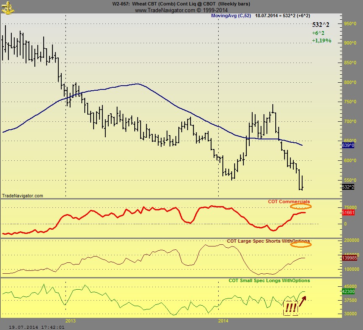Click the green 42300 Small Spec value tag

click(x=349, y=291)
